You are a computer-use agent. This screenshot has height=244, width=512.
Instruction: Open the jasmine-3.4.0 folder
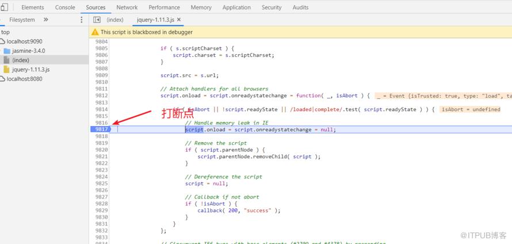point(28,51)
